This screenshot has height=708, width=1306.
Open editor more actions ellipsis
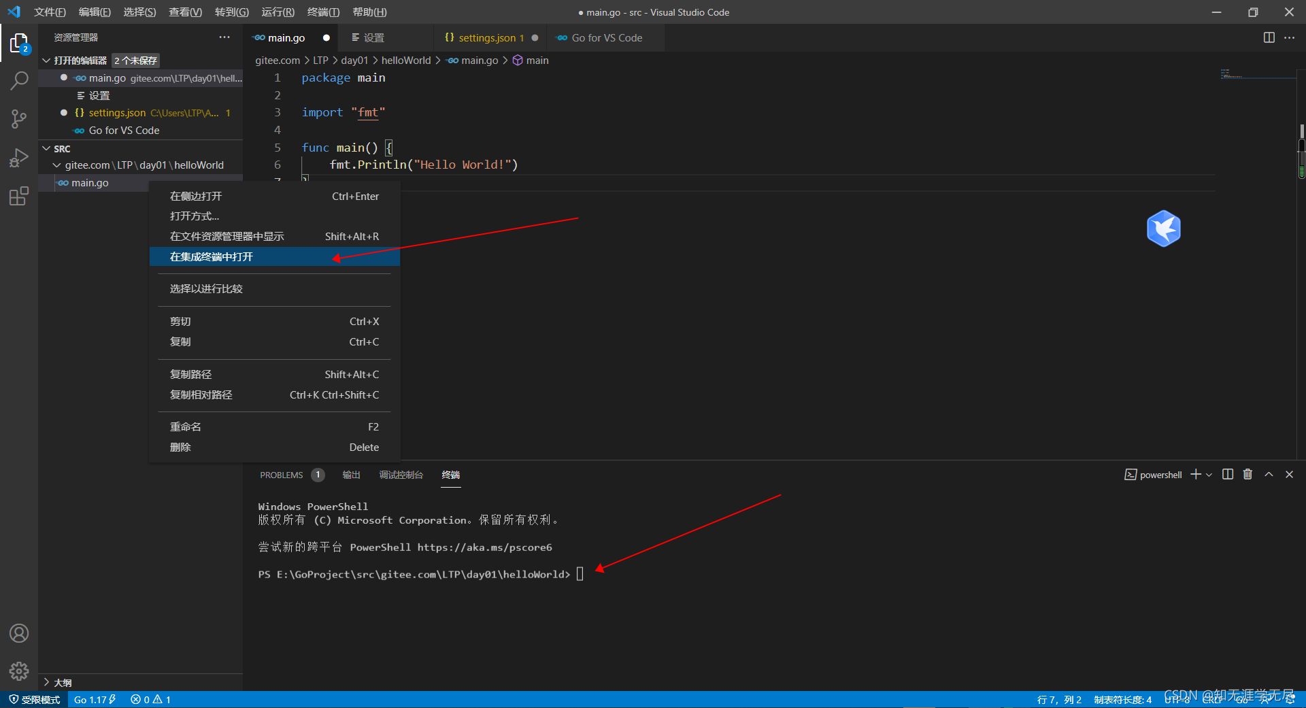1289,37
